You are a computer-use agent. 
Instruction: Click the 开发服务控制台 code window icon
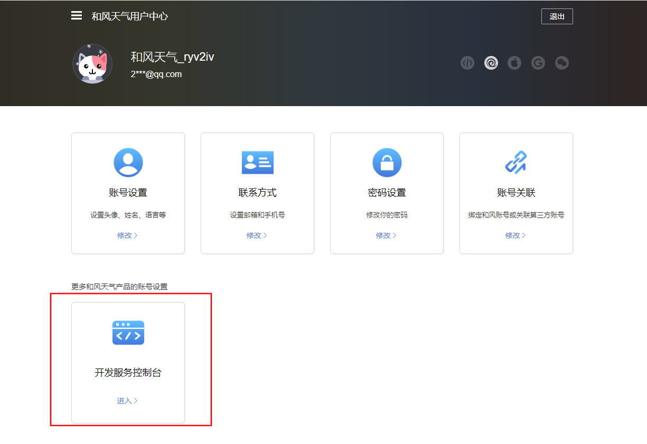click(128, 333)
